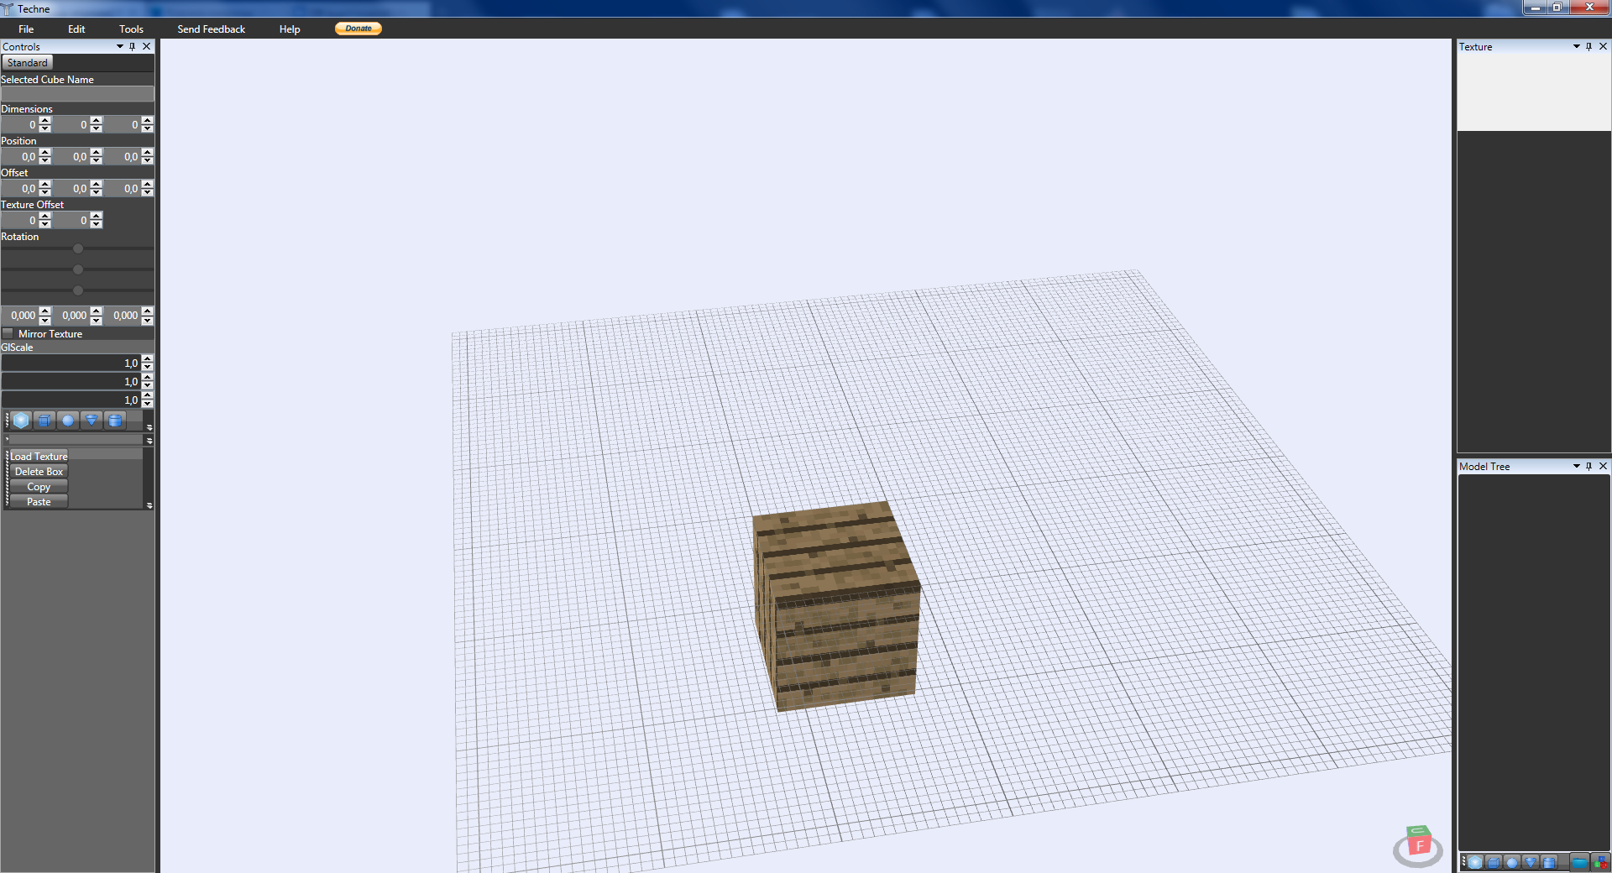Click the view orientation cube in the viewport
The width and height of the screenshot is (1612, 873).
pos(1418,843)
